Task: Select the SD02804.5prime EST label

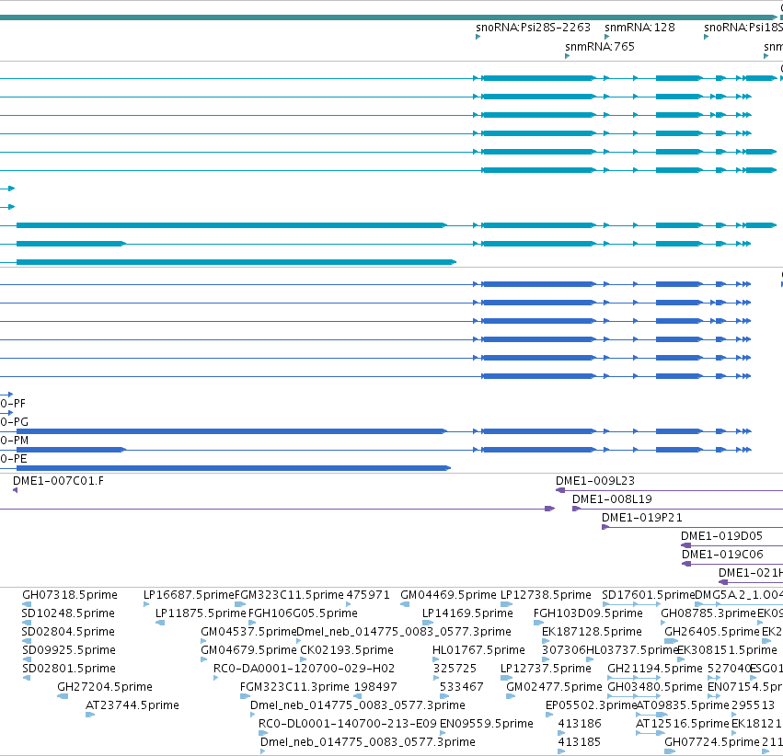Action: point(68,632)
